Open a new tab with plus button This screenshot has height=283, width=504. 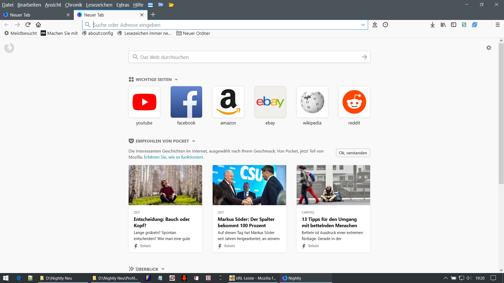point(153,15)
